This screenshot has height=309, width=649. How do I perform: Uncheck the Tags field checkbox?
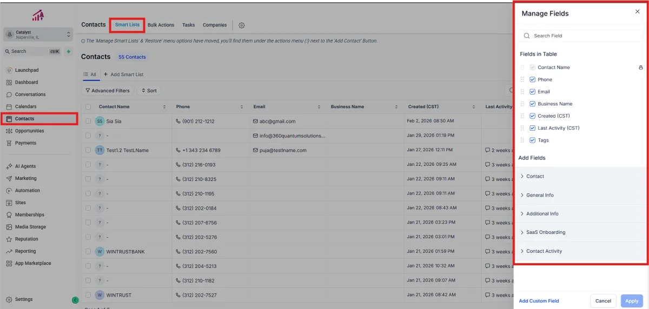tap(533, 140)
